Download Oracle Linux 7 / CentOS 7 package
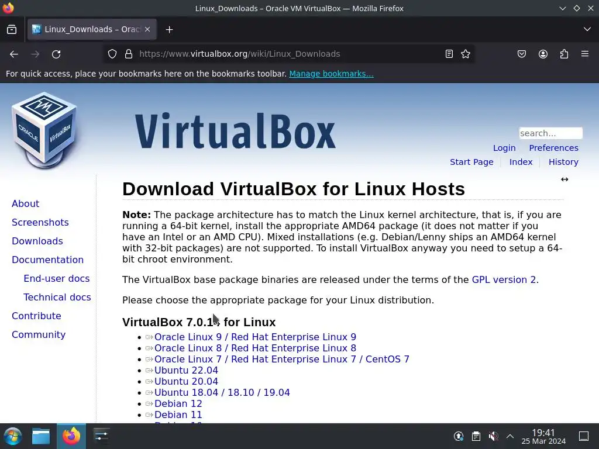Screen dimensions: 599x449 click(x=281, y=360)
